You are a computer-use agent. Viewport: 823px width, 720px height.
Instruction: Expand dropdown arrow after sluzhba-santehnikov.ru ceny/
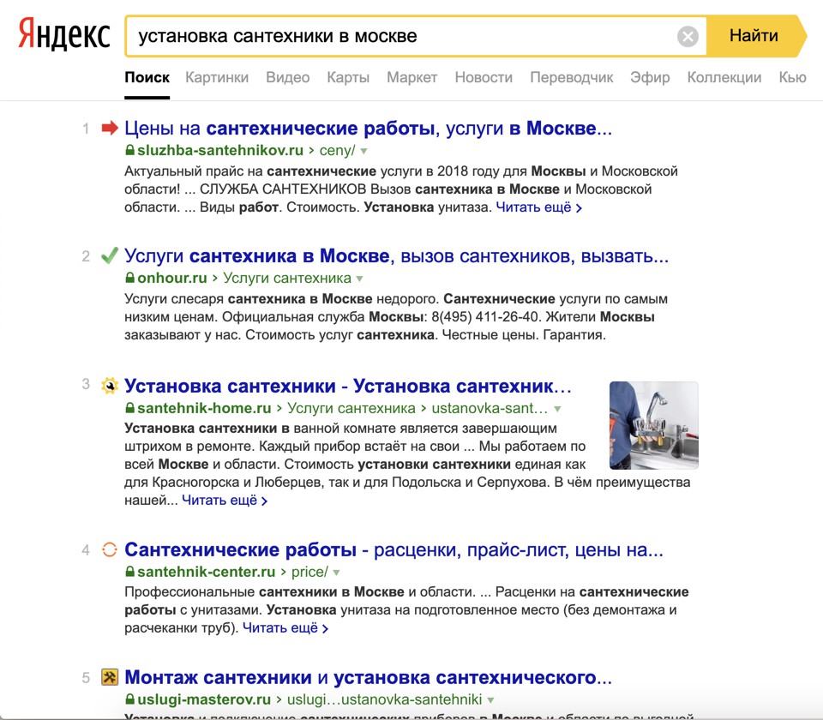[x=363, y=151]
